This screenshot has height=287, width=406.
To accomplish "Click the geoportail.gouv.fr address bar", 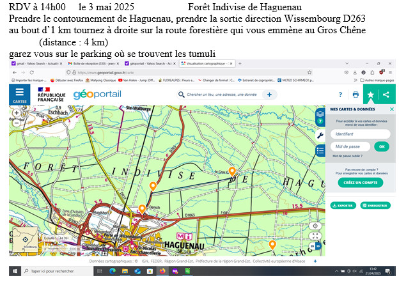I will (x=189, y=73).
